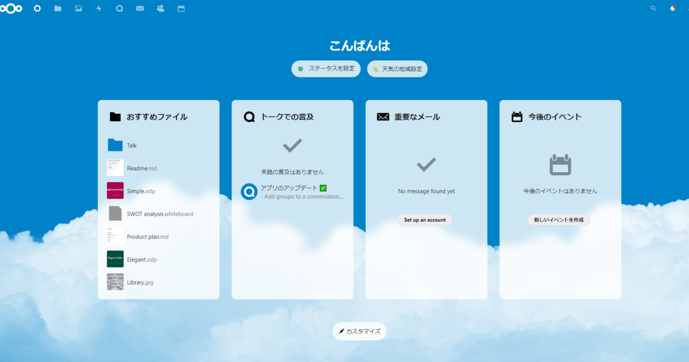The width and height of the screenshot is (689, 362).
Task: Open the Simple.odp thumbnail
Action: (115, 190)
